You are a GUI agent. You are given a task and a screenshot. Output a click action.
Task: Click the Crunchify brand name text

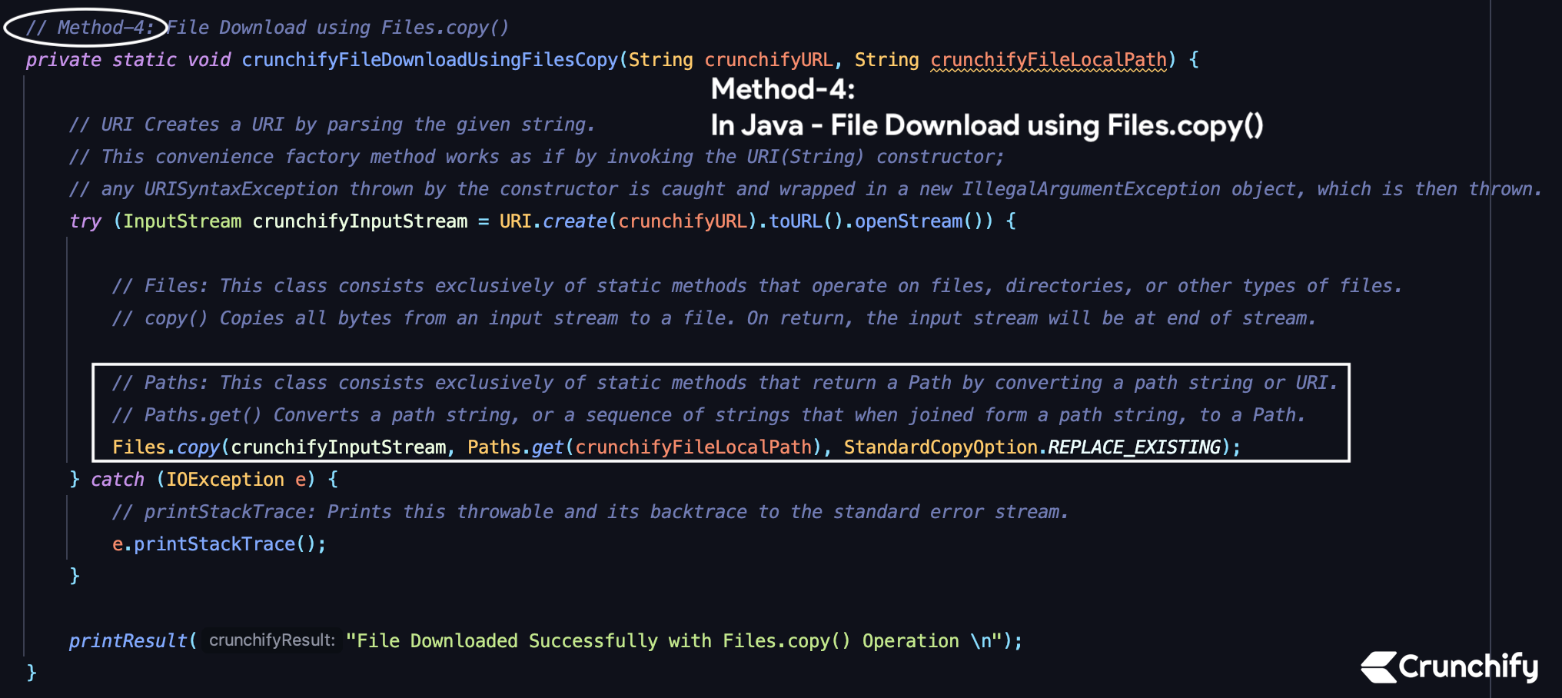(1468, 666)
